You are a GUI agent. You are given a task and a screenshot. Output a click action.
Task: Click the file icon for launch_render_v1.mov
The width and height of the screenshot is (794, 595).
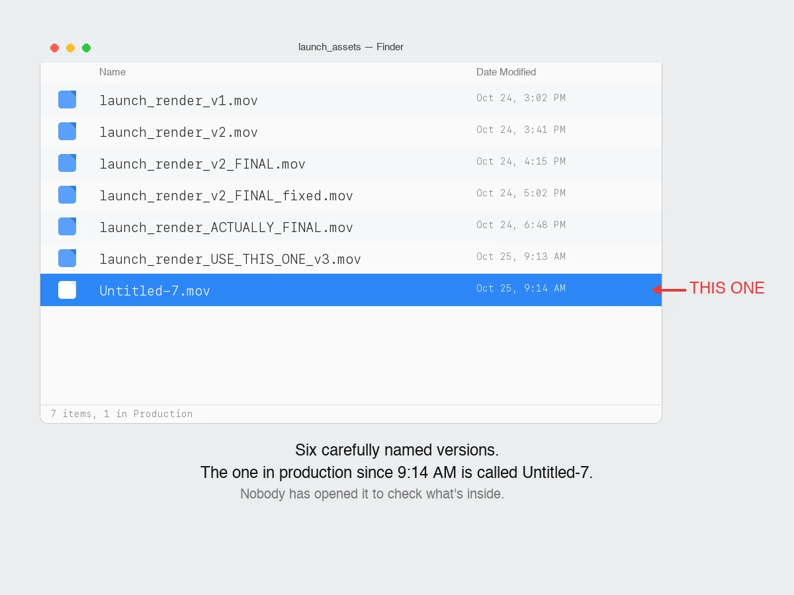click(67, 100)
